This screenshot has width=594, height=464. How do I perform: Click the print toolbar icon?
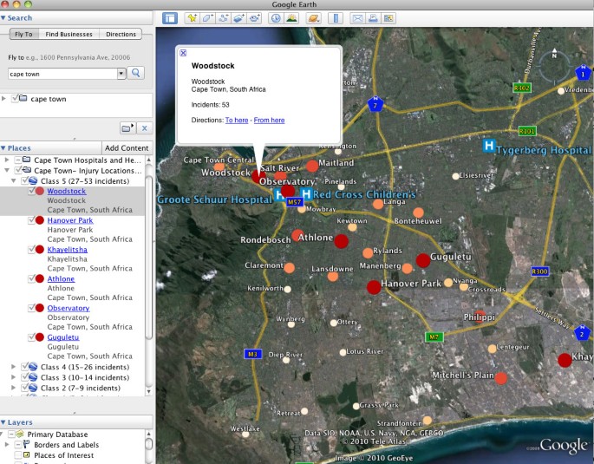pos(373,18)
